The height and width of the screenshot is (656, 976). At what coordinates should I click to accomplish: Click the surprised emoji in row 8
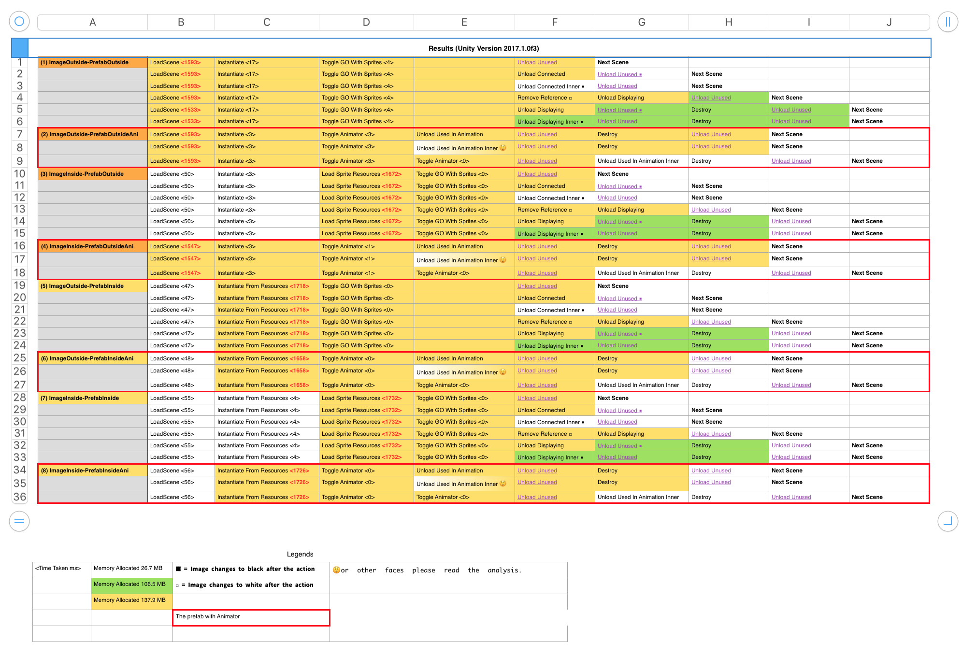coord(503,148)
